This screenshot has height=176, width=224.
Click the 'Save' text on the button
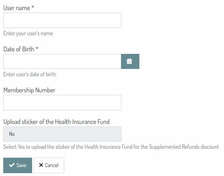tap(22, 165)
